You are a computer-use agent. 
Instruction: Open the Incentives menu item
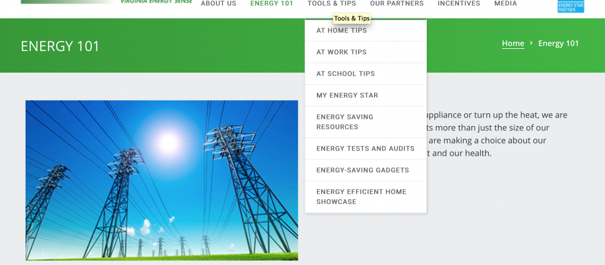coord(459,4)
